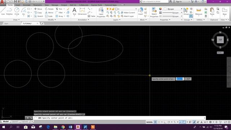Open the Annotate ribbon tab

27,5
